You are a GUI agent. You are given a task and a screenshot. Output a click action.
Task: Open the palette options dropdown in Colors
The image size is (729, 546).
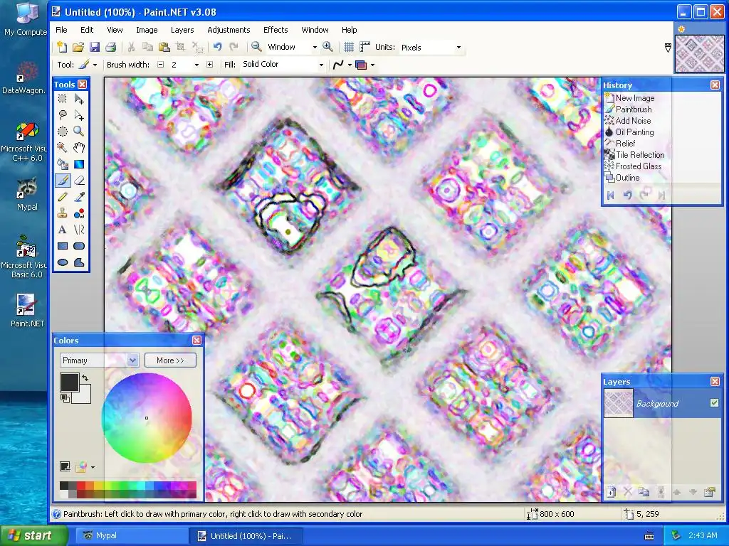point(93,467)
